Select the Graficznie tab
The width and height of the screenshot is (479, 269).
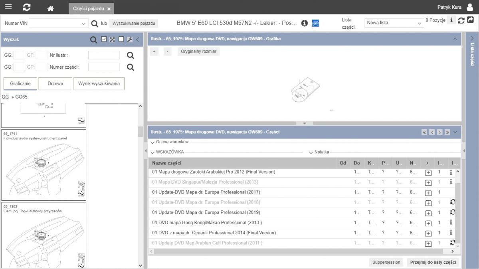pos(20,84)
